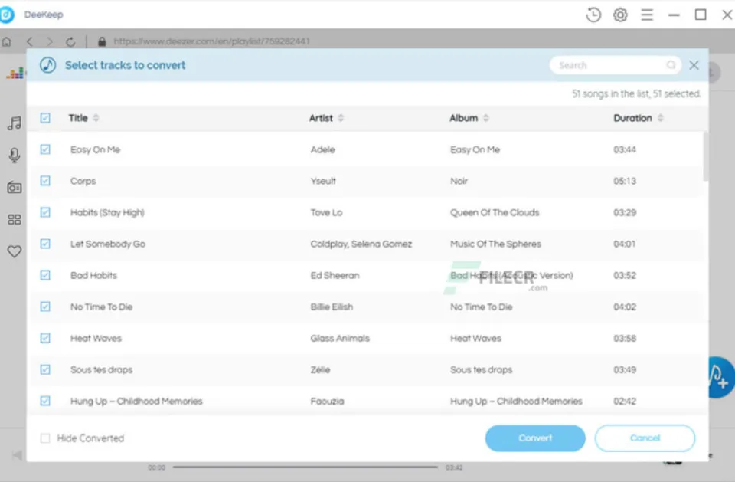Navigate back with the left arrow
This screenshot has width=735, height=482.
pyautogui.click(x=30, y=42)
